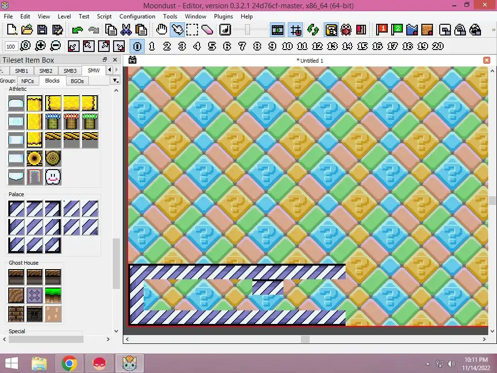Undo the last action
Image resolution: width=497 pixels, height=373 pixels.
click(77, 30)
